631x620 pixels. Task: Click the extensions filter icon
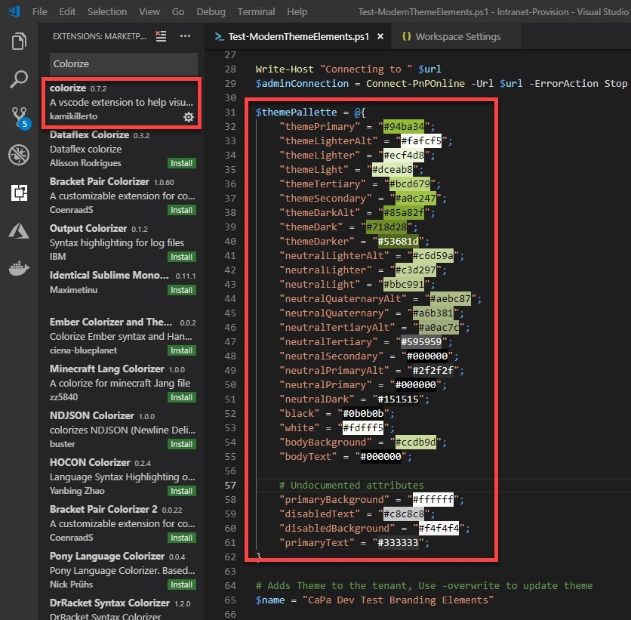click(161, 34)
